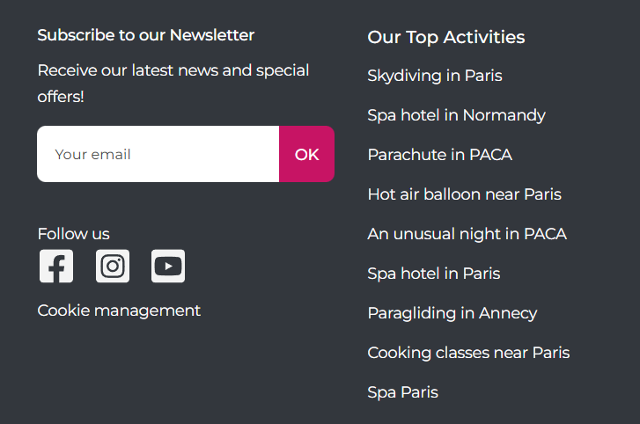The image size is (640, 424).
Task: Open the Cookie management link
Action: pyautogui.click(x=119, y=311)
